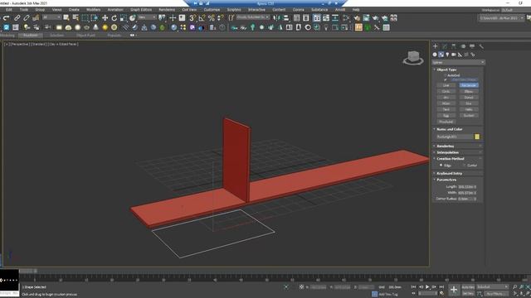Select the Cameras category icon
The image size is (531, 298).
pyautogui.click(x=454, y=55)
